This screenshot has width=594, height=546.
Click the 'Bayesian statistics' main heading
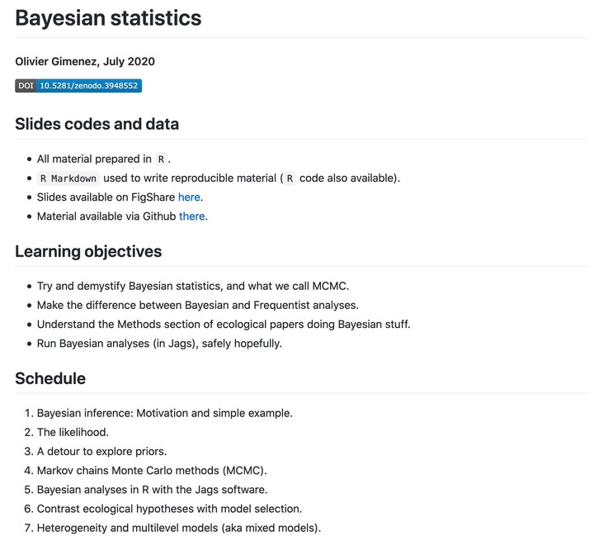coord(108,18)
